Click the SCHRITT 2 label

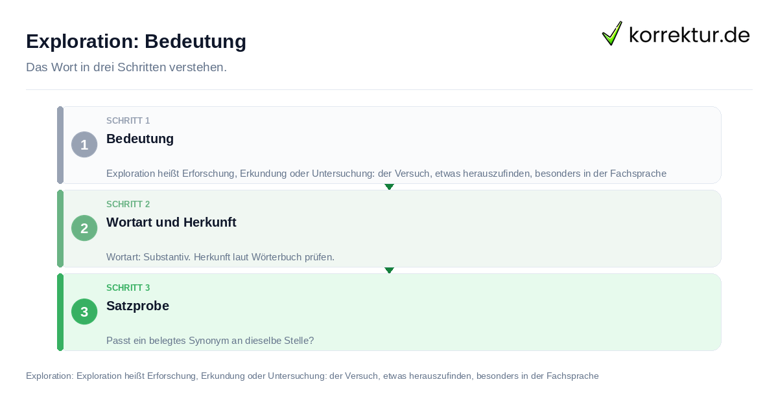point(128,205)
